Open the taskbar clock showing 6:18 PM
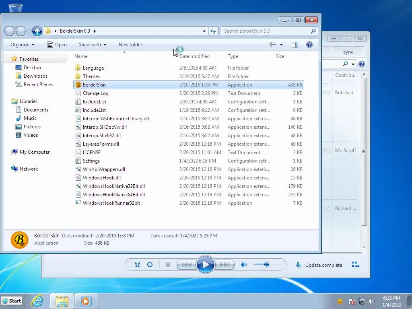This screenshot has width=412, height=309. click(x=391, y=301)
